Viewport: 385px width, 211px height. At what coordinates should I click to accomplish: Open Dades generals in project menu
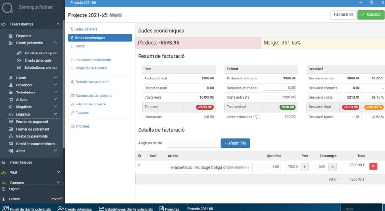(85, 29)
